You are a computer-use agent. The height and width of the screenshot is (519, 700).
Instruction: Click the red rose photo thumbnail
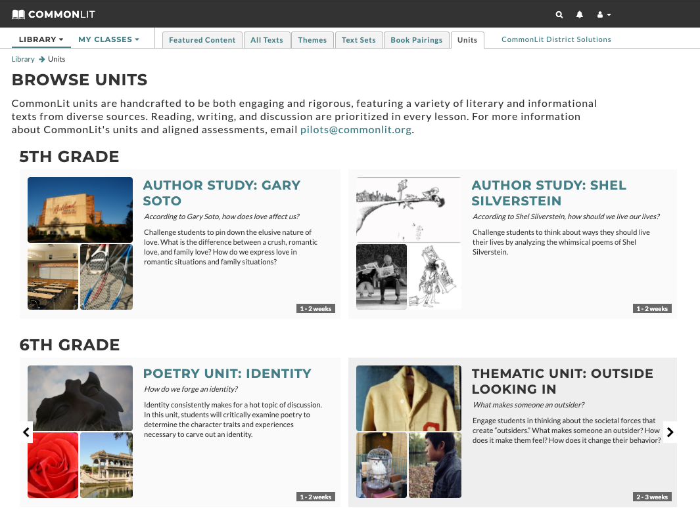[x=53, y=465]
